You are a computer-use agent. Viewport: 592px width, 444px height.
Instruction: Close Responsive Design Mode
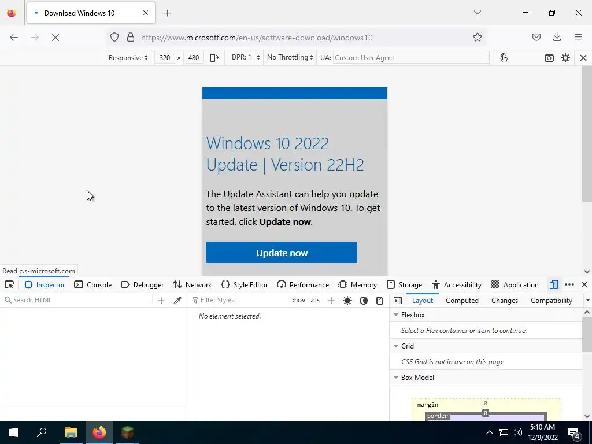click(x=583, y=58)
